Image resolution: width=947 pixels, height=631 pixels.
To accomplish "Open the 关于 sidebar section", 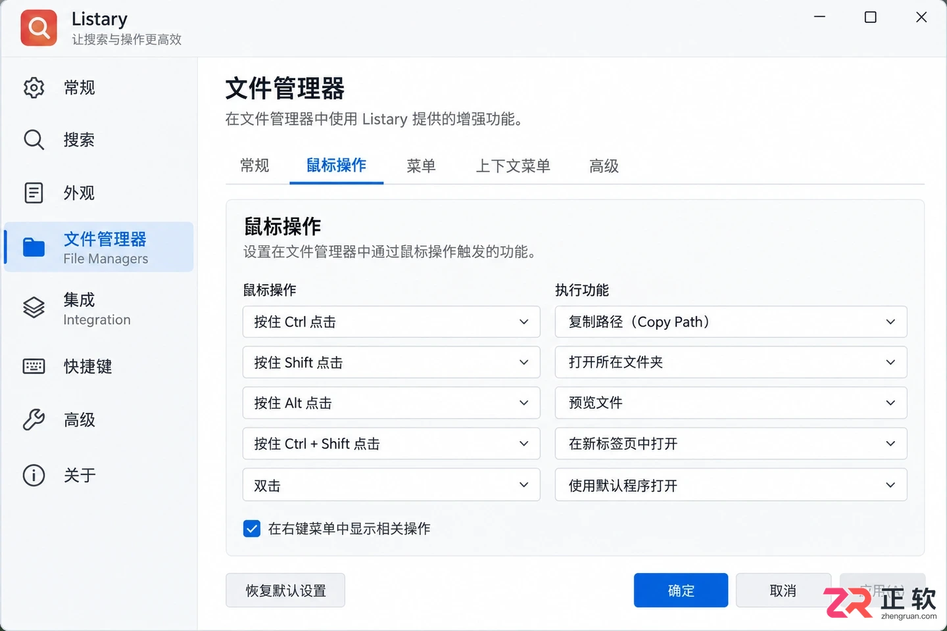I will 99,475.
